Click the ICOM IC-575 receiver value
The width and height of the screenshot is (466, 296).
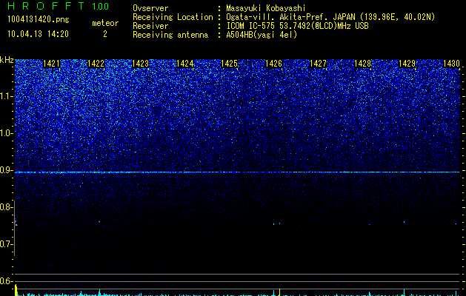[x=297, y=27]
